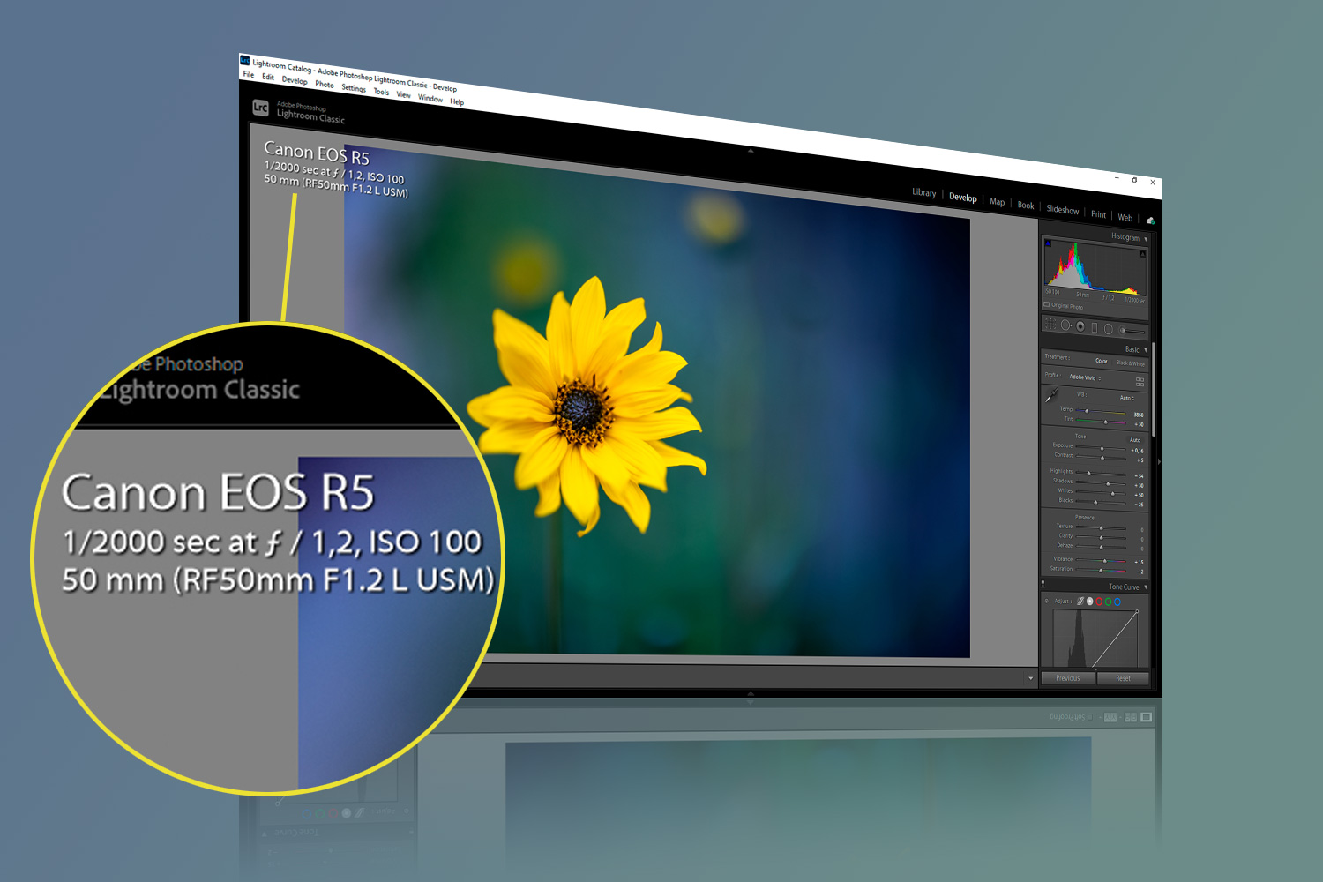
Task: Select the Red Eye Correction tool
Action: [x=1081, y=326]
